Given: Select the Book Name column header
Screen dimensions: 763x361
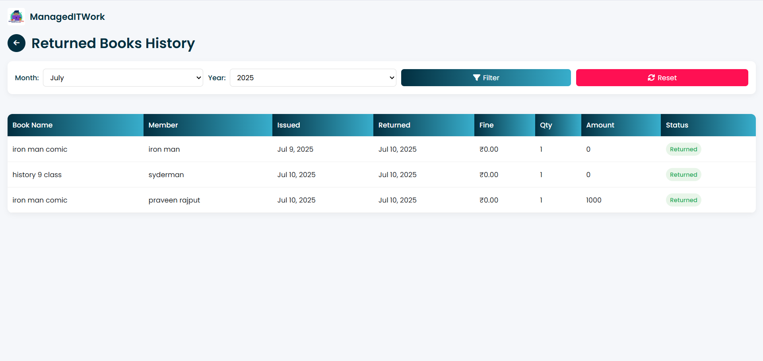Looking at the screenshot, I should 33,125.
